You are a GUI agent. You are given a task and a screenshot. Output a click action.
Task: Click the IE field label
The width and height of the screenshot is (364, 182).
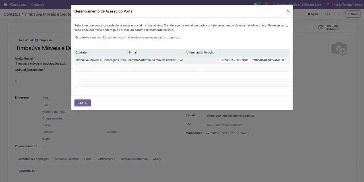click(x=16, y=81)
